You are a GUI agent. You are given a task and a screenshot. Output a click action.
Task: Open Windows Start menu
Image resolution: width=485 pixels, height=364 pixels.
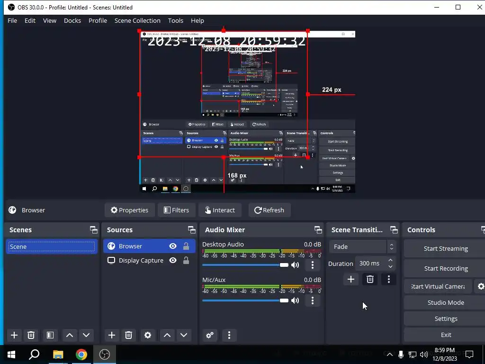11,355
